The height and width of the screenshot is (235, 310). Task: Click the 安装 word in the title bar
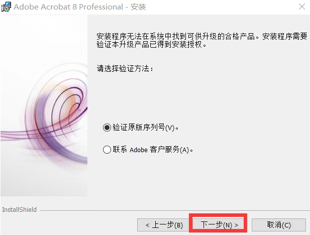138,7
